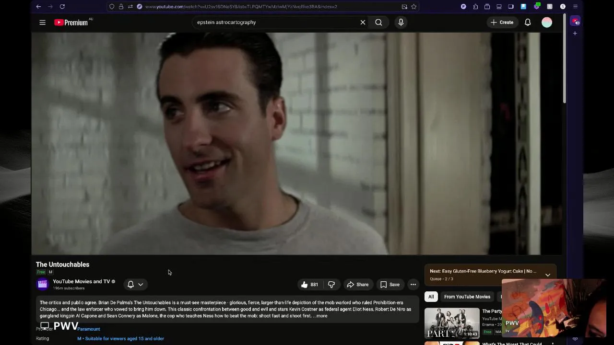Image resolution: width=614 pixels, height=345 pixels.
Task: Open The Party video thumbnail
Action: tap(452, 323)
